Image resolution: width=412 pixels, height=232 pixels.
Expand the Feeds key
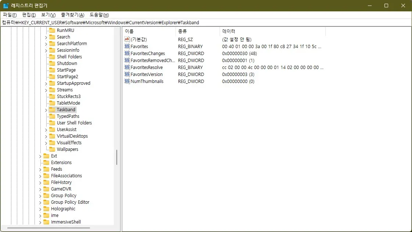[x=40, y=170]
